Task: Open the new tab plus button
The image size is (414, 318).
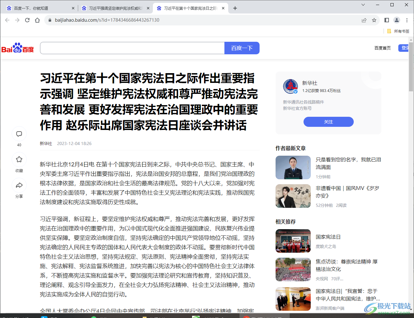Action: (235, 8)
